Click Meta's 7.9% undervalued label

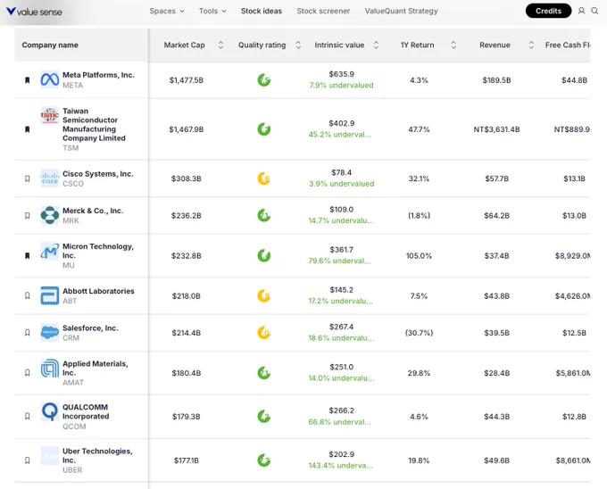pyautogui.click(x=341, y=85)
